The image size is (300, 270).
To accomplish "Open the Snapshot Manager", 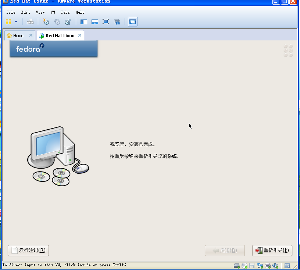I will pyautogui.click(x=68, y=22).
